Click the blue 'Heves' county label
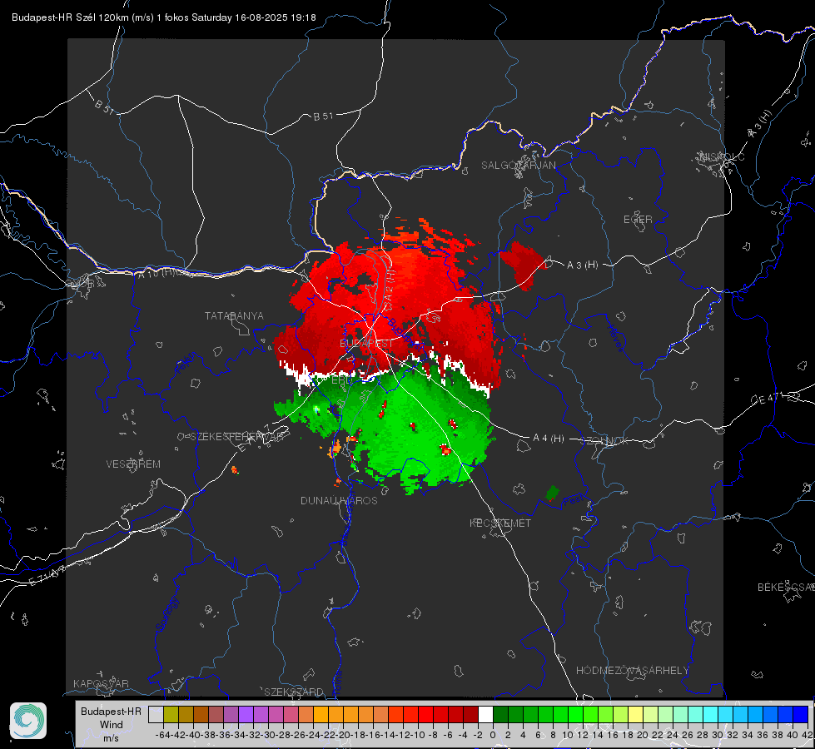 pyautogui.click(x=615, y=339)
